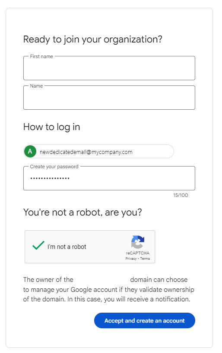This screenshot has width=222, height=353.
Task: Click the "I'm not a robot" label text
Action: coord(67,247)
